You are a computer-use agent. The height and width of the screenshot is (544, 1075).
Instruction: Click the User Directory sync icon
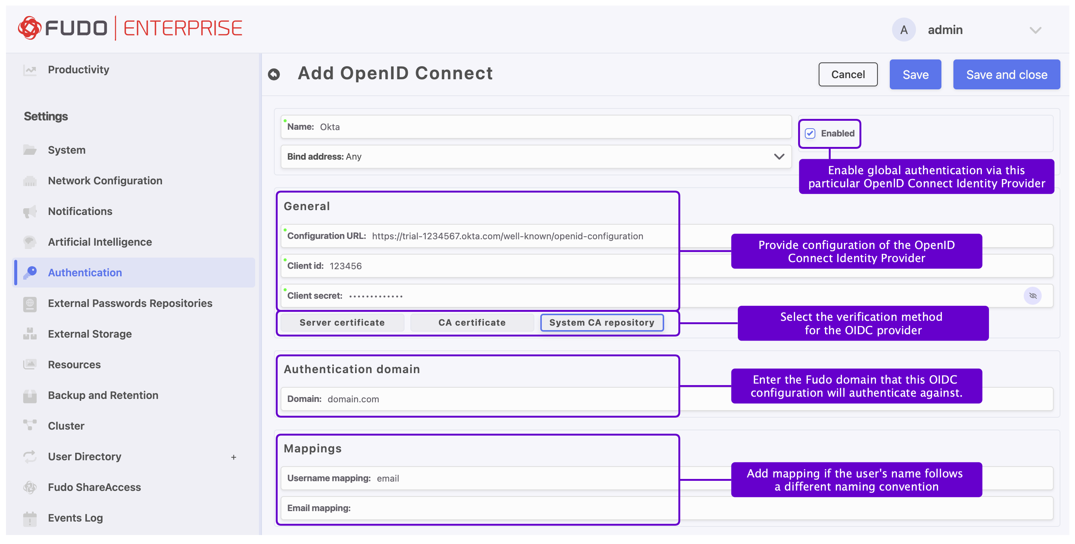(30, 457)
